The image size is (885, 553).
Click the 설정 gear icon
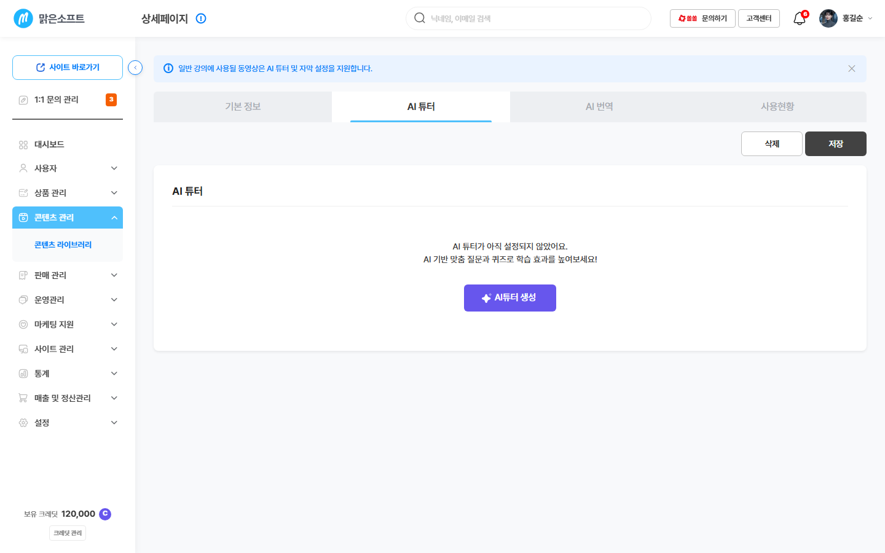pos(23,423)
